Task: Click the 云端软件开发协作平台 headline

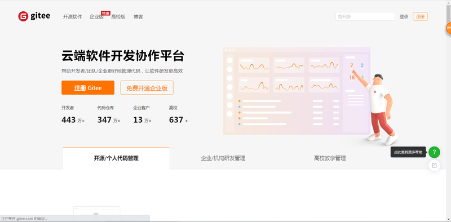Action: pyautogui.click(x=123, y=56)
